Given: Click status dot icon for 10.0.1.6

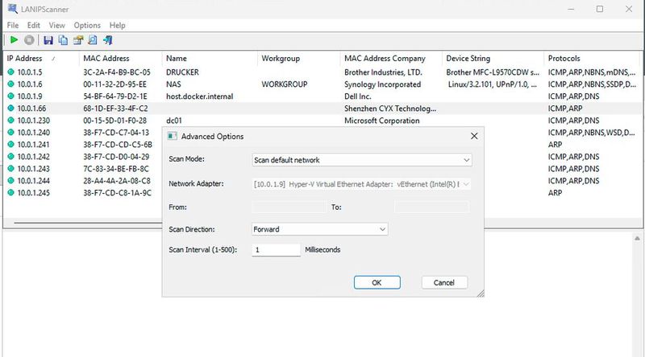Looking at the screenshot, I should pos(10,84).
